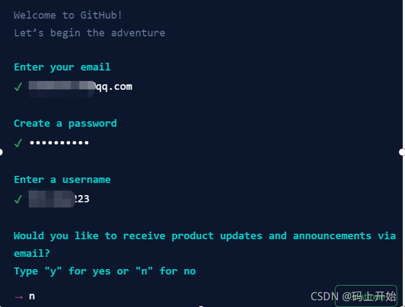Click the "Let's begin the adventure" text
The height and width of the screenshot is (307, 405).
89,33
